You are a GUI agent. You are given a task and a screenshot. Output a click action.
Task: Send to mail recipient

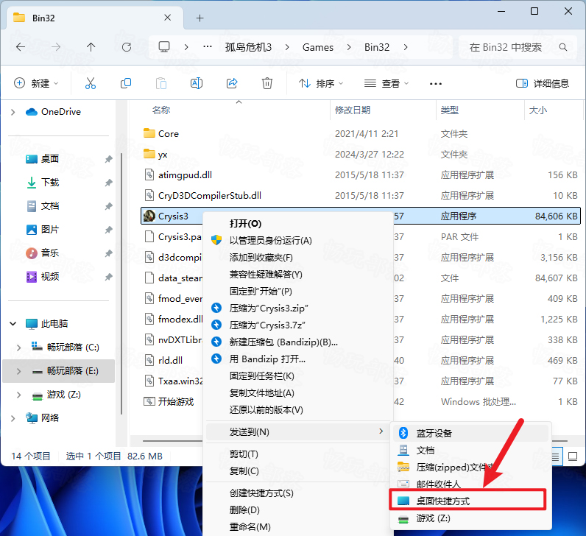471,484
